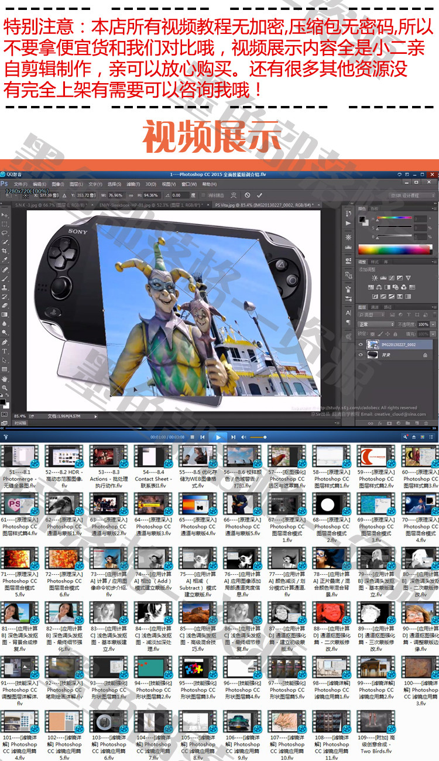Open the 窗口(W) menu
This screenshot has height=761, width=439.
coord(188,184)
